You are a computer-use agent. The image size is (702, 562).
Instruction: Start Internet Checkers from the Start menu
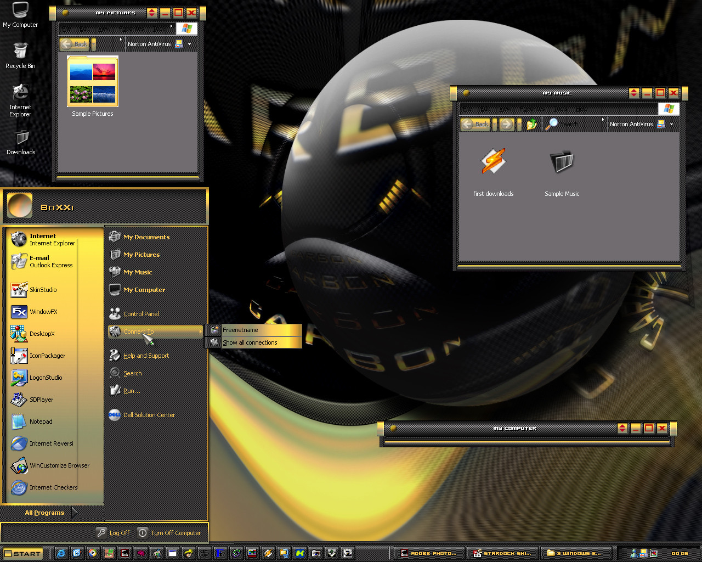point(45,487)
